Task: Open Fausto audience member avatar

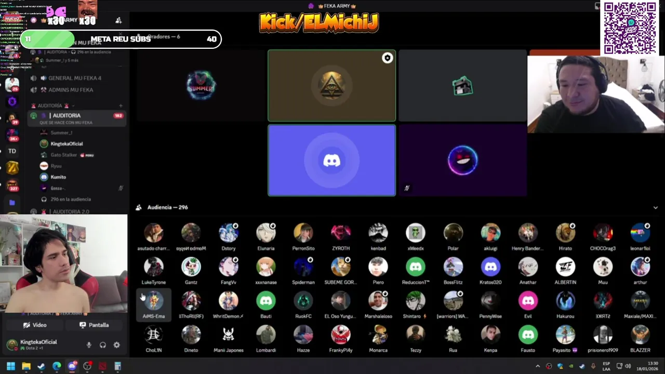Action: pos(528,335)
